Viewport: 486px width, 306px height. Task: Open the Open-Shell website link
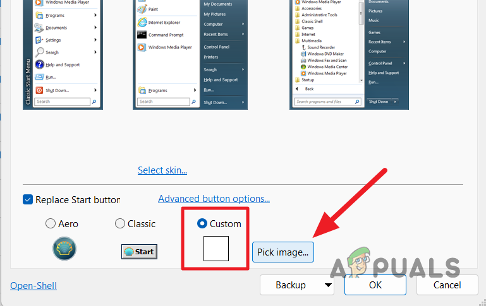(33, 285)
